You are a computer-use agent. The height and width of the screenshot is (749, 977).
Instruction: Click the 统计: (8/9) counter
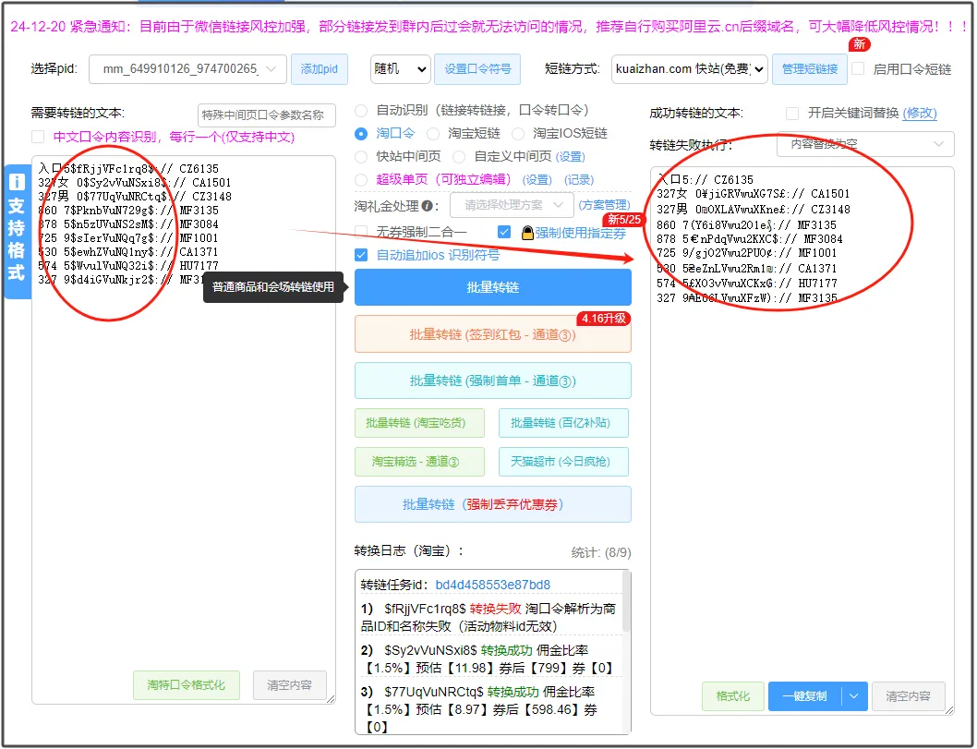(x=601, y=552)
